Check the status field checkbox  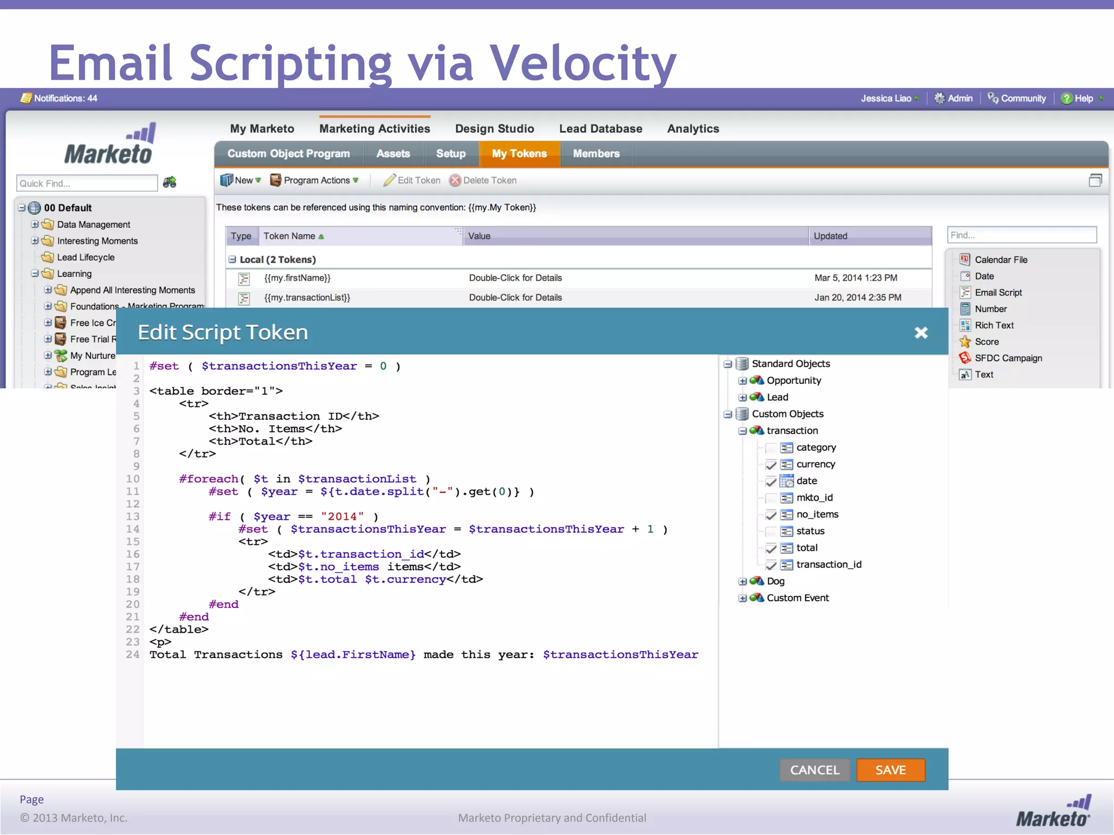pyautogui.click(x=771, y=532)
